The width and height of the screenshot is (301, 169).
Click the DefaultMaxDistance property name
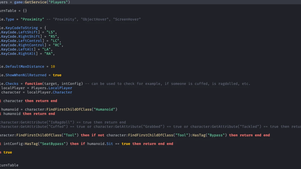point(25,67)
